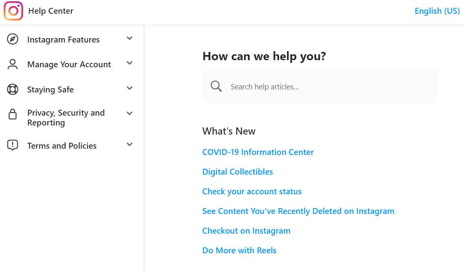The height and width of the screenshot is (271, 464).
Task: Open the Checkout on Instagram link
Action: coord(246,231)
